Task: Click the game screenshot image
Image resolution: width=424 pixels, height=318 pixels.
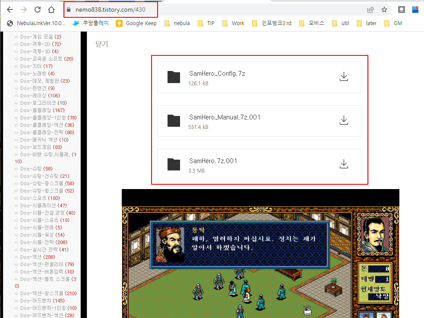Action: click(260, 254)
